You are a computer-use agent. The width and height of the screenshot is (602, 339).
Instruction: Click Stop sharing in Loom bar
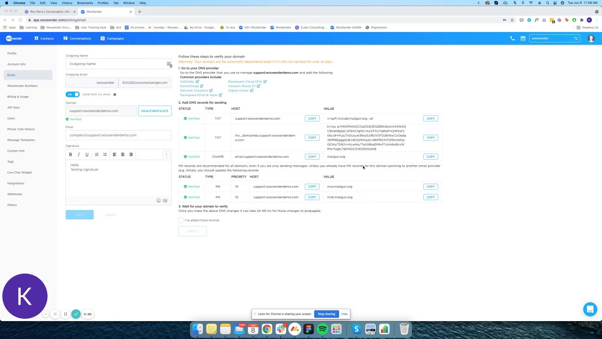pos(326,314)
